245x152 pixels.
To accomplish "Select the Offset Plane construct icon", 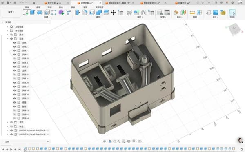I will [x=176, y=12].
